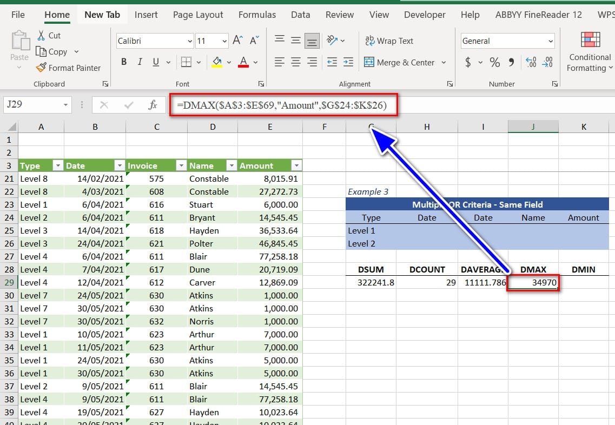Switch to the Formulas tab
Screen dimensions: 615x425
click(x=256, y=15)
